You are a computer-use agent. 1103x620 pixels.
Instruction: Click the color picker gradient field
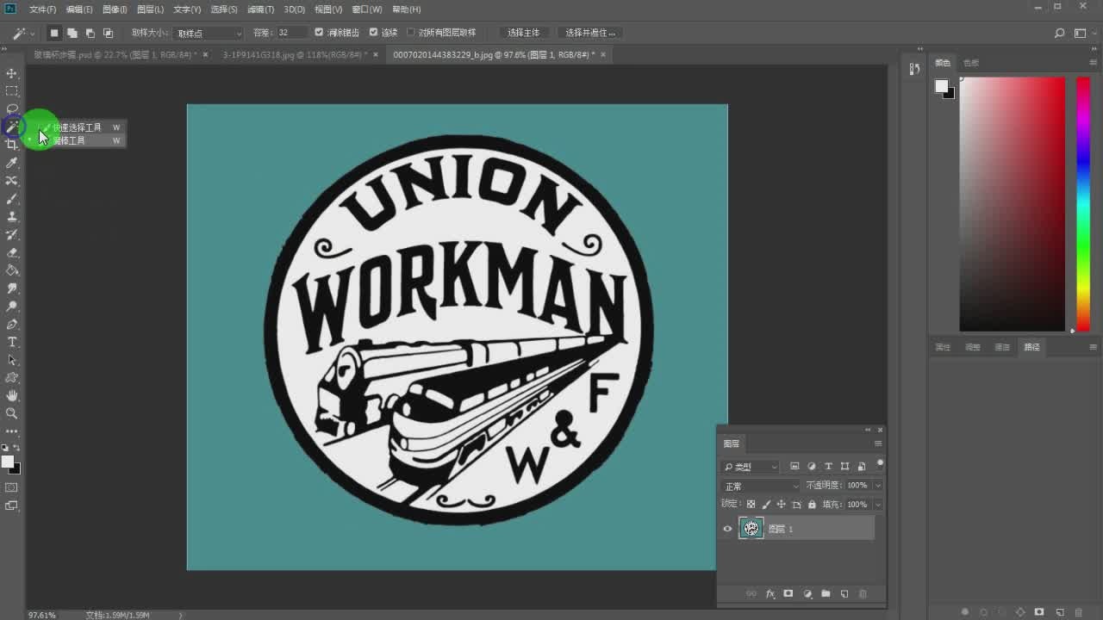click(1013, 204)
